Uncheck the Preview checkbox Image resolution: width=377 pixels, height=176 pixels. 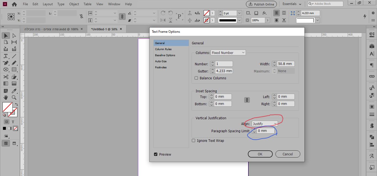tap(156, 154)
